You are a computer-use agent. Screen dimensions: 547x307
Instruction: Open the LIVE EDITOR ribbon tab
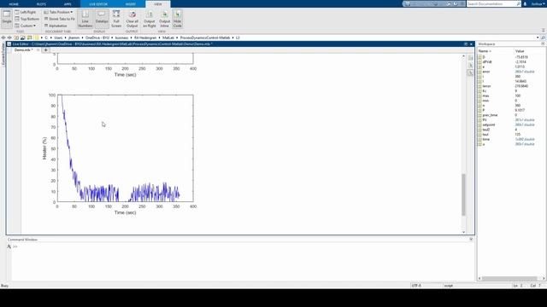coord(98,4)
